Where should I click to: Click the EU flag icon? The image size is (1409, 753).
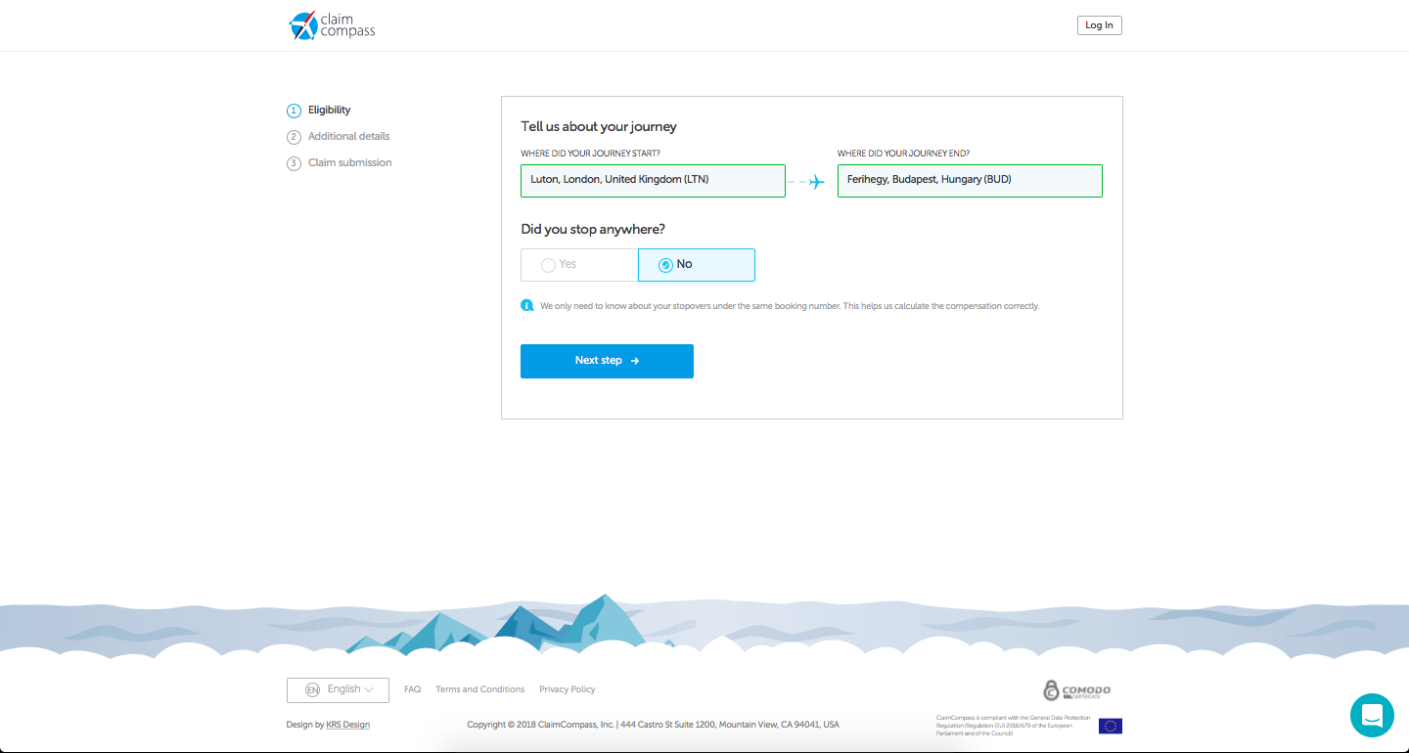1110,726
